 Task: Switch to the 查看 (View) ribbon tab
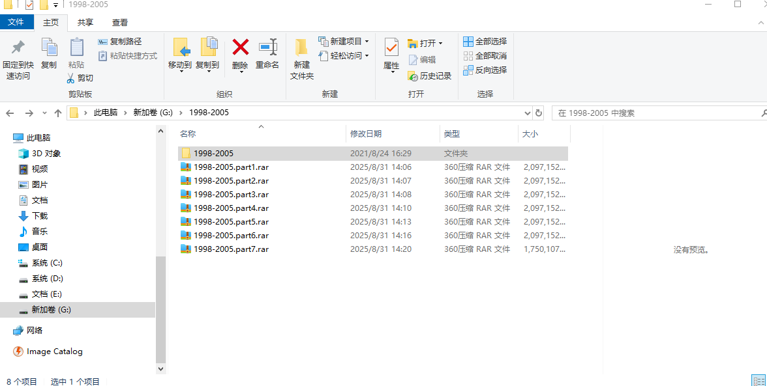pos(120,22)
